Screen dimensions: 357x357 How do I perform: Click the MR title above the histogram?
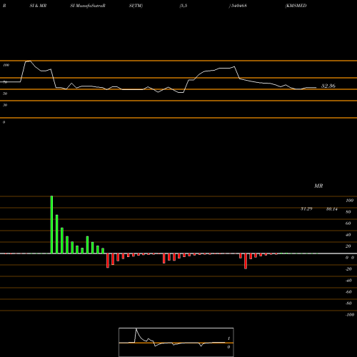click(318, 186)
